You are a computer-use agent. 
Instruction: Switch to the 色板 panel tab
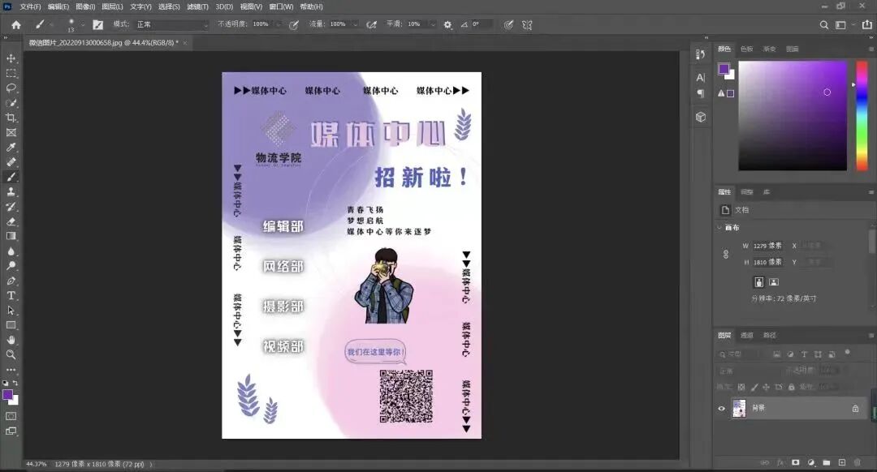748,48
